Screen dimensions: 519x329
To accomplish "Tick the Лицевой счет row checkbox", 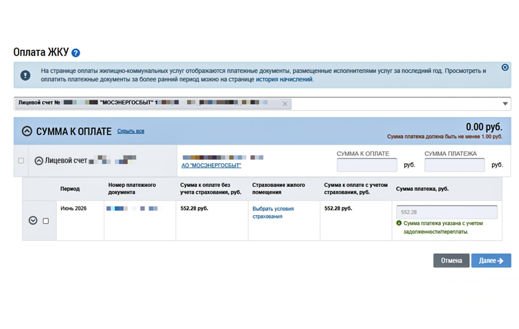I will (21, 161).
